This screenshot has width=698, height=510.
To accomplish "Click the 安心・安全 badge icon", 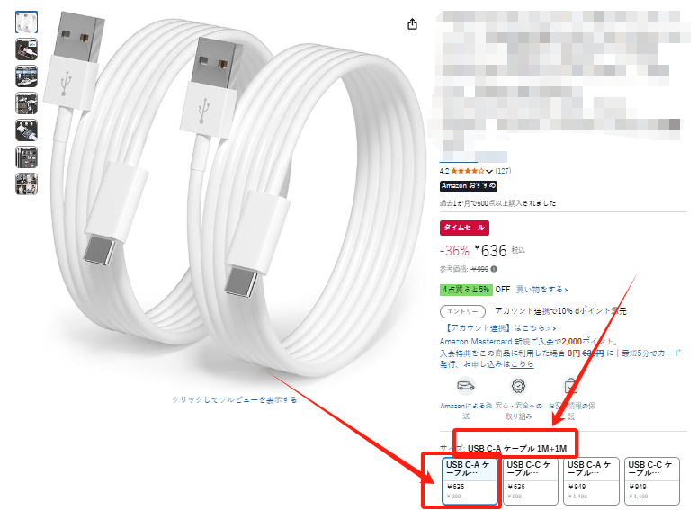I will pos(518,385).
